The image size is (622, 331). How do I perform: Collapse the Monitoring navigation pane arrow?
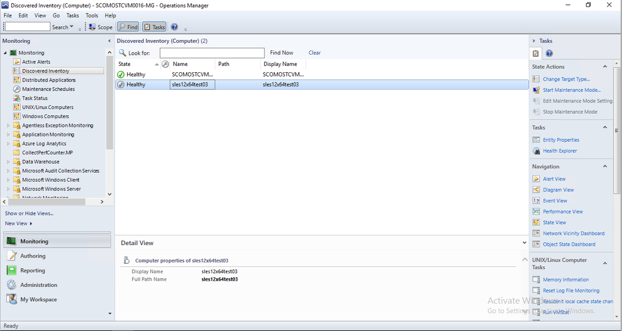coord(109,41)
